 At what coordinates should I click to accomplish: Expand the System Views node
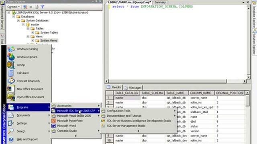(x=33, y=40)
